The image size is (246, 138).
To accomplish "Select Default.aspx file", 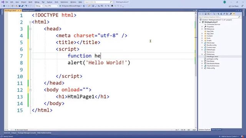I will pos(211,49).
